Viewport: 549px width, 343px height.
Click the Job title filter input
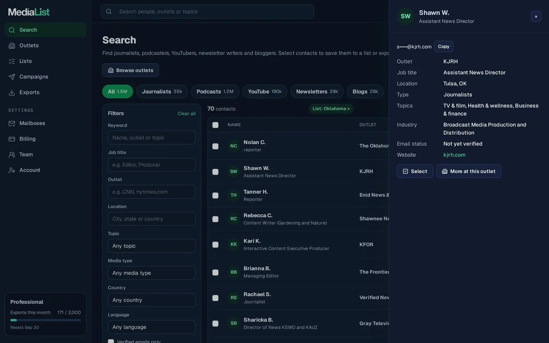(x=152, y=165)
